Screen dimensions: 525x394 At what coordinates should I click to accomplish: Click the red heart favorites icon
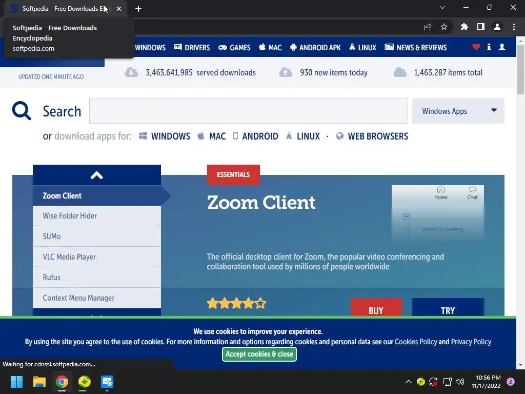476,47
